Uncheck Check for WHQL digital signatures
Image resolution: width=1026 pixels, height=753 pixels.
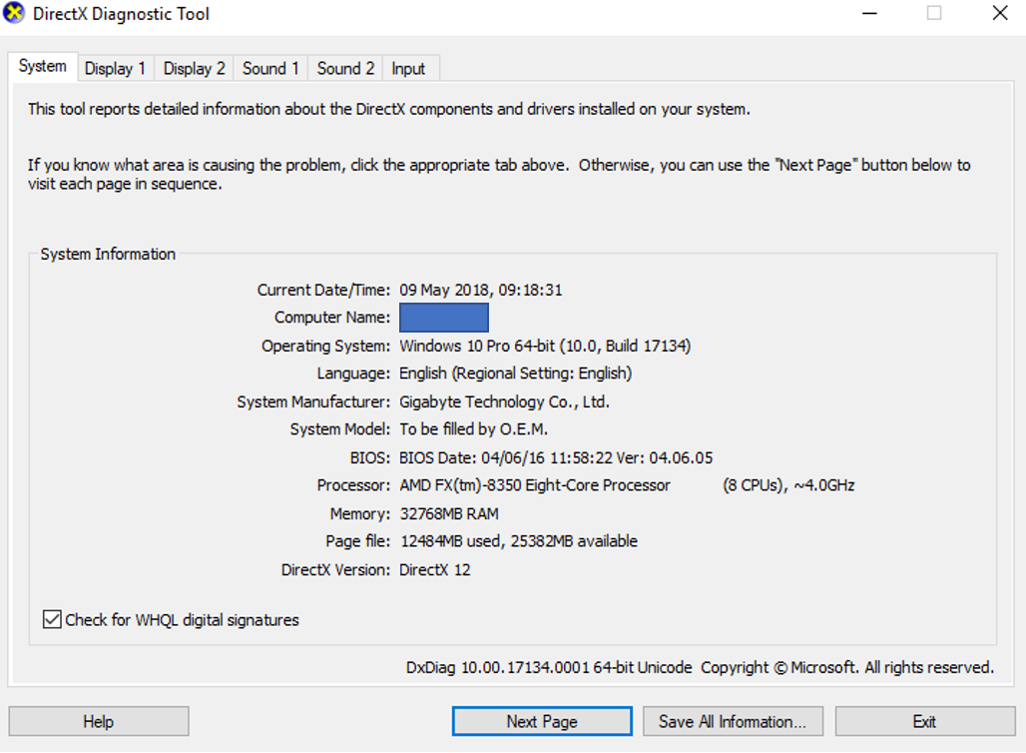pyautogui.click(x=53, y=620)
